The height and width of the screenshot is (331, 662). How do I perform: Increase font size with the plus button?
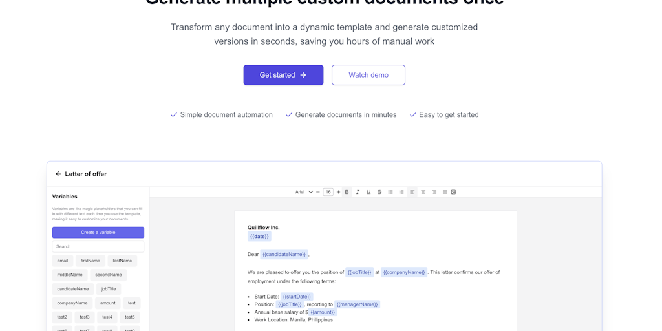click(338, 192)
